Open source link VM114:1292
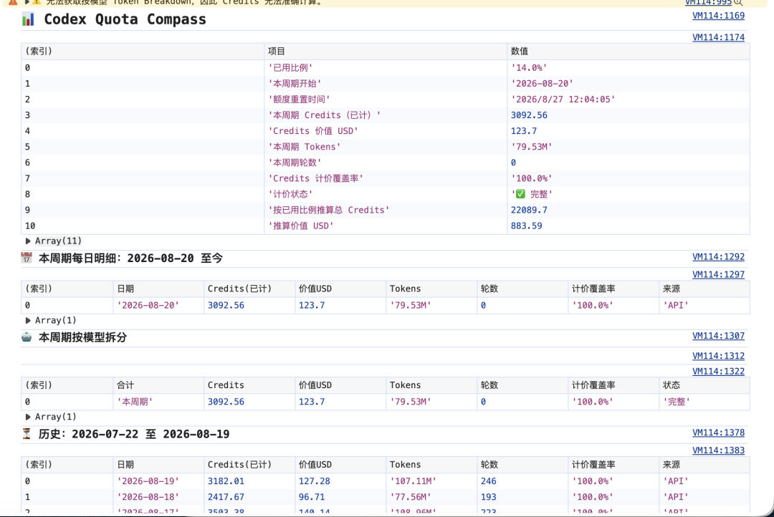Viewport: 774px width, 517px height. [x=718, y=256]
